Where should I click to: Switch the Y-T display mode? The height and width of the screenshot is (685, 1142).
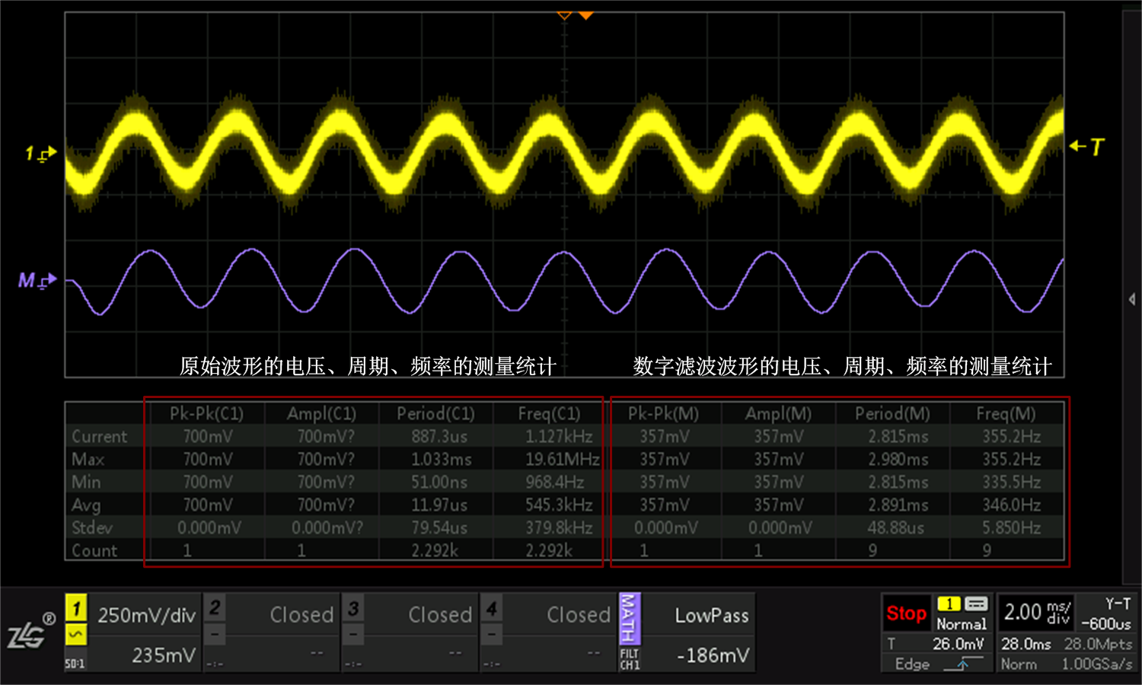1118,604
